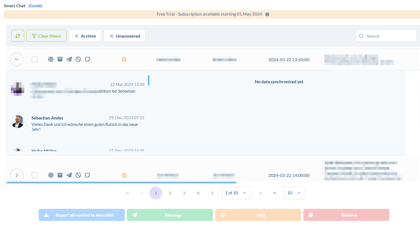
Task: Jump to the last page with the double-right arrow
Action: (275, 193)
